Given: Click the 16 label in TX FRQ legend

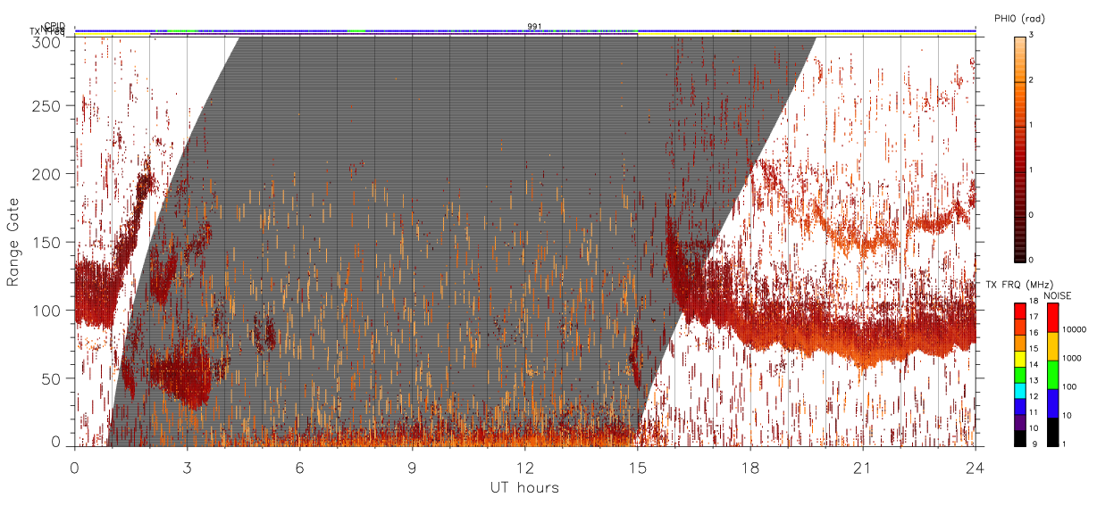Looking at the screenshot, I should (1034, 333).
